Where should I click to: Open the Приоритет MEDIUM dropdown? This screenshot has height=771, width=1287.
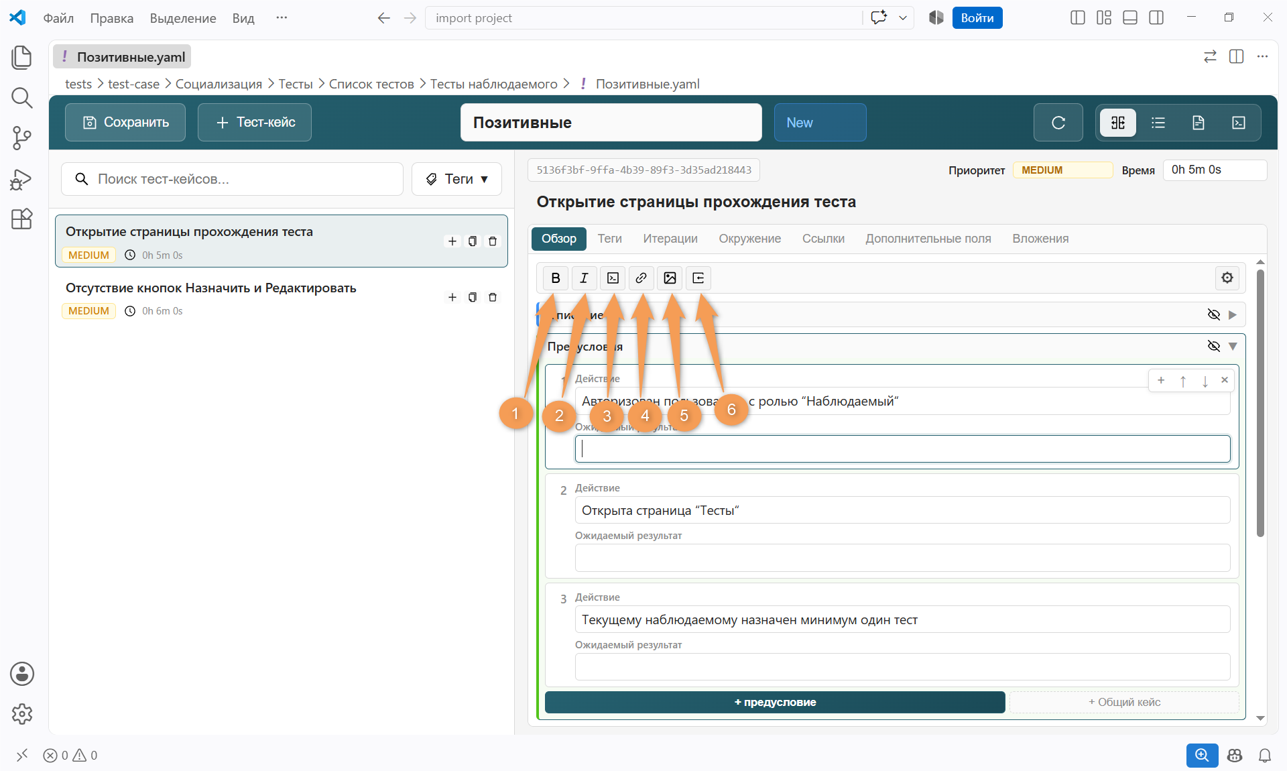point(1062,170)
